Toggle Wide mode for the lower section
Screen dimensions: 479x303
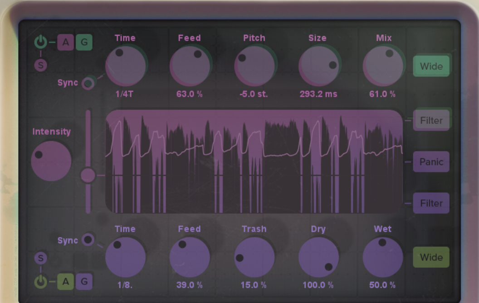[x=430, y=257]
